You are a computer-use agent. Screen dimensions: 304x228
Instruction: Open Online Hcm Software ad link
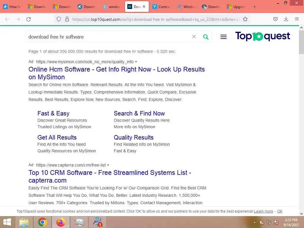[116, 73]
